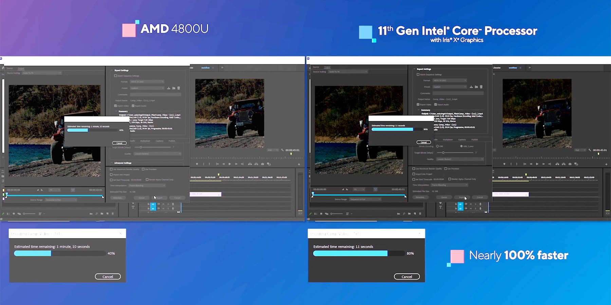Switch to the Libraries tab
The image size is (611, 305).
(497, 68)
